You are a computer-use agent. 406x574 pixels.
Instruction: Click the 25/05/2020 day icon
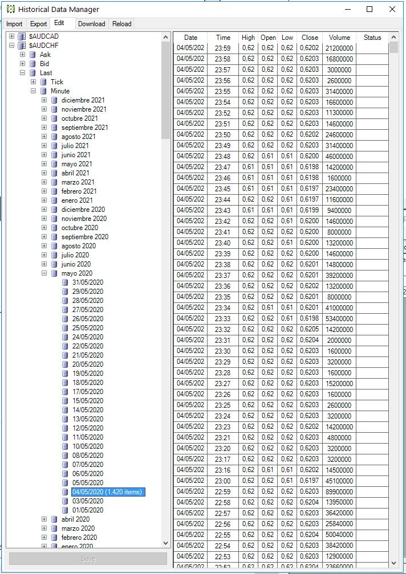click(65, 327)
